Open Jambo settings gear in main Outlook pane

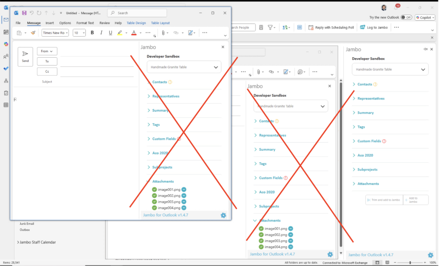(430, 255)
